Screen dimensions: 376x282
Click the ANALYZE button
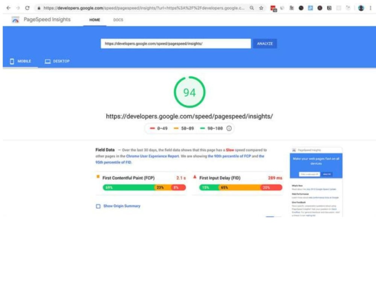(x=265, y=44)
